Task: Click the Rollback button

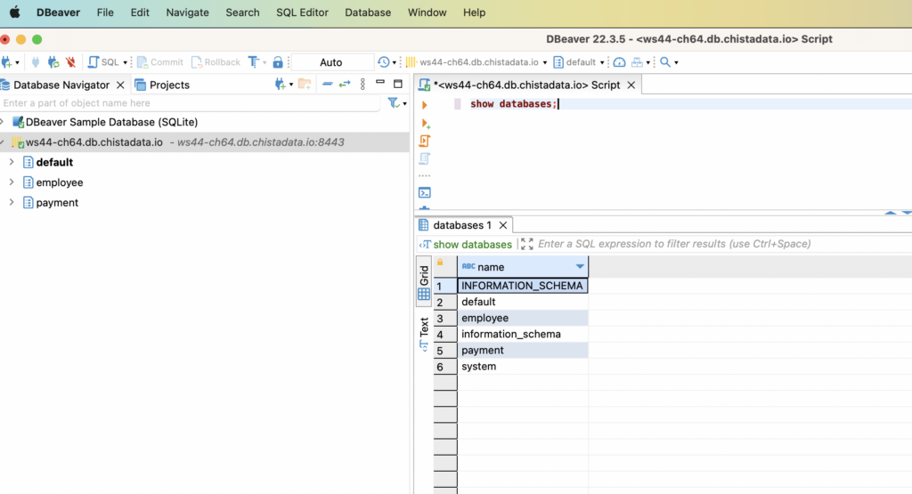Action: 216,62
